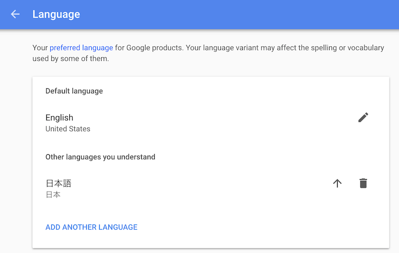Edit the default English language
399x253 pixels.
pos(363,118)
